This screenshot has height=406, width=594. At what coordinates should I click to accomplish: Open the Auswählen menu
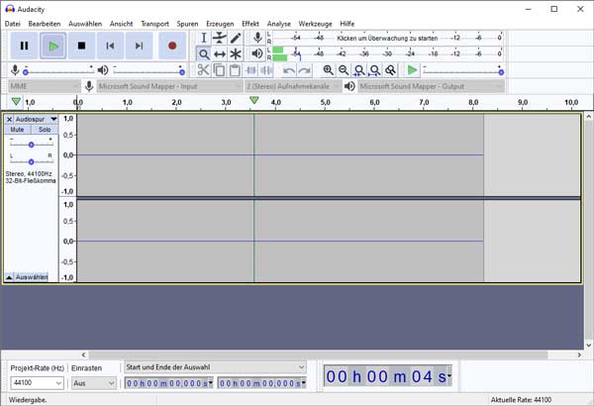(x=85, y=24)
